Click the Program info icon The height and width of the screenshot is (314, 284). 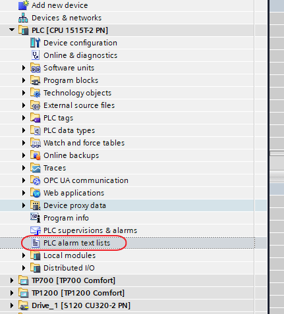coord(36,218)
